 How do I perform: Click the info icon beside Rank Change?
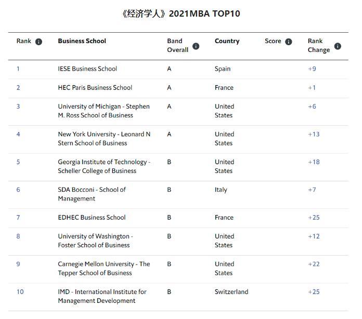338,46
